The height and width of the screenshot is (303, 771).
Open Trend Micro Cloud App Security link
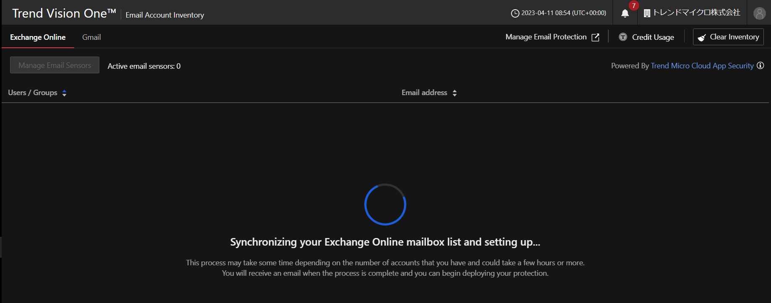pos(702,66)
